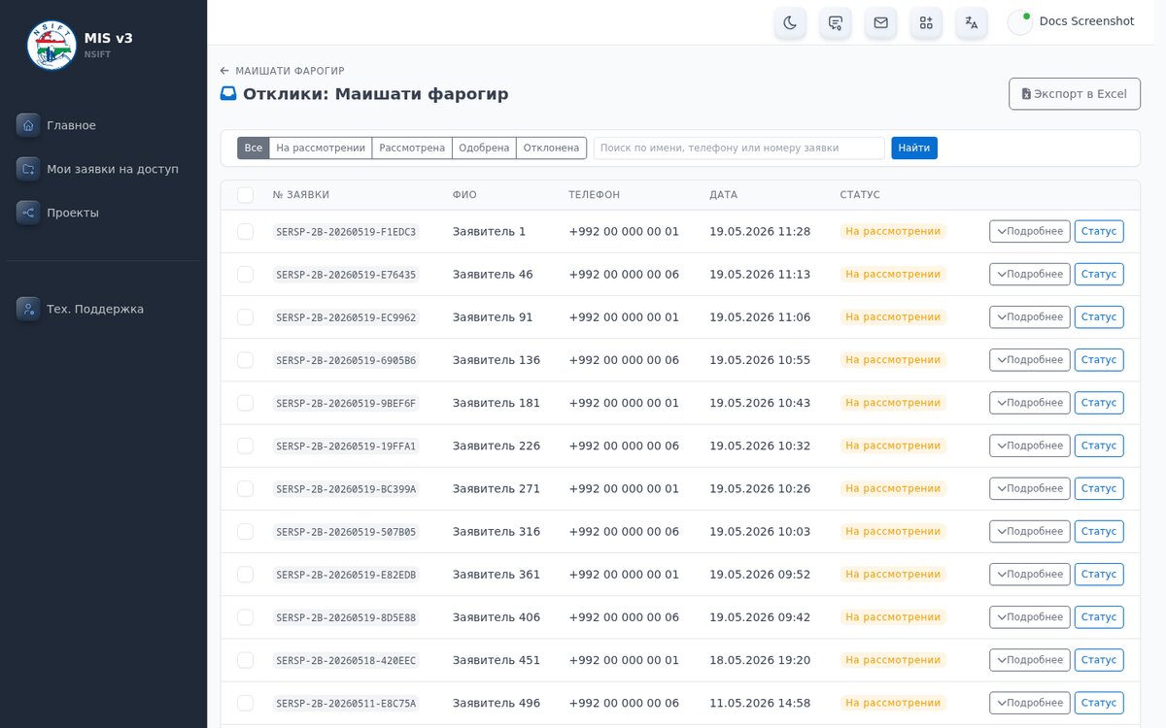This screenshot has width=1166, height=728.
Task: Click the share icon beside Проекты
Action: tap(28, 213)
